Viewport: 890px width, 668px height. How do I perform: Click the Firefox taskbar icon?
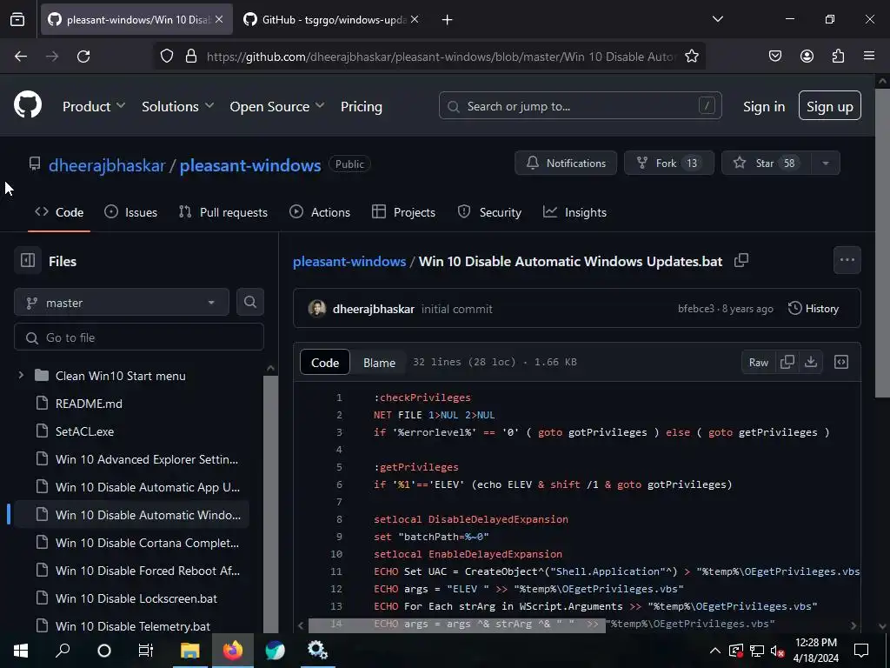(x=233, y=651)
